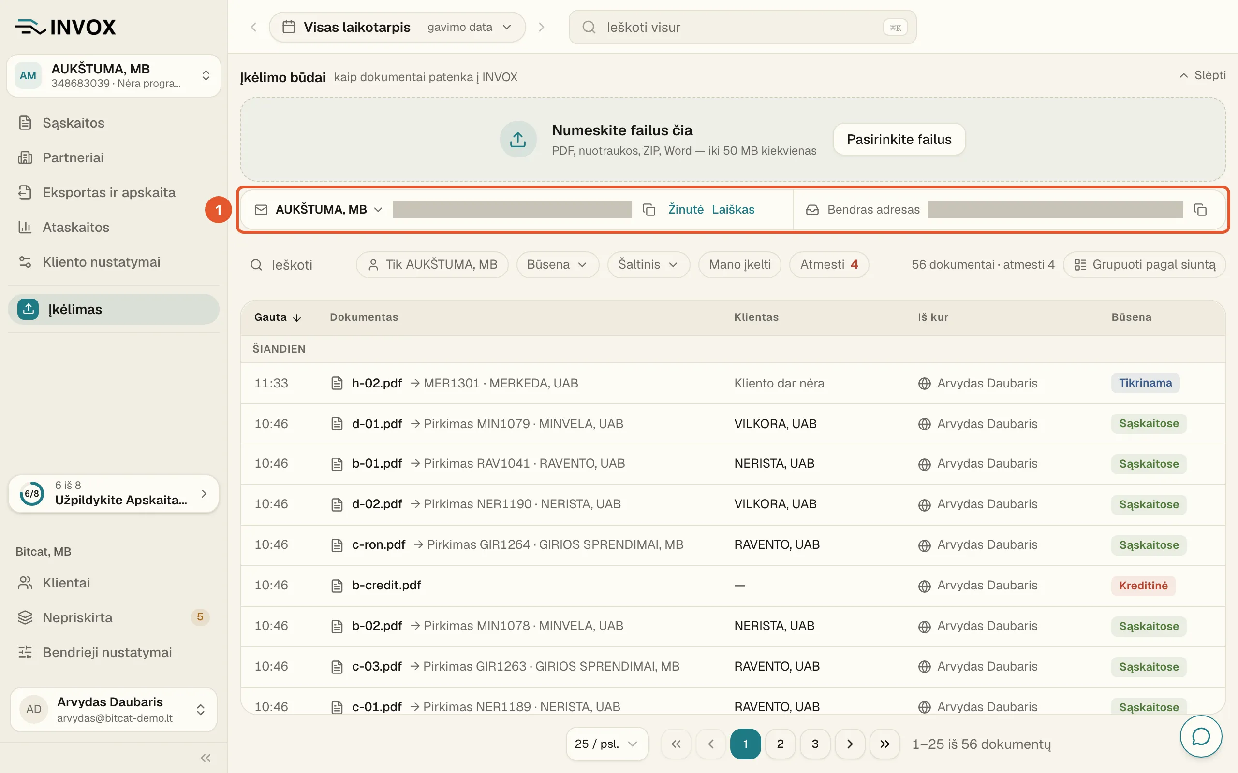This screenshot has width=1238, height=773.
Task: Copy the Bendras adresas address
Action: tap(1200, 210)
